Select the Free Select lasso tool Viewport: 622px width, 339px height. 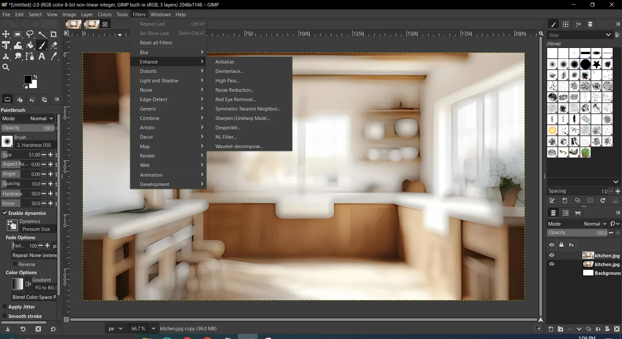(x=30, y=34)
